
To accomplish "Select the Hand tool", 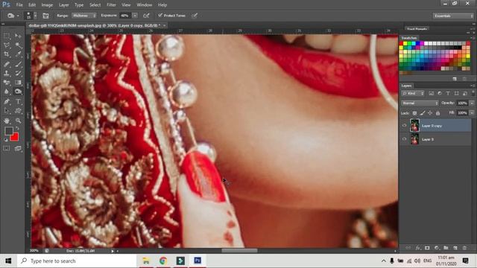I will [x=7, y=121].
